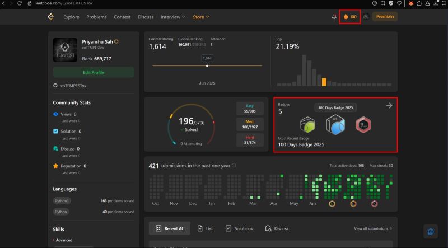
Task: Click the 100 day streak flame counter
Action: pos(349,17)
